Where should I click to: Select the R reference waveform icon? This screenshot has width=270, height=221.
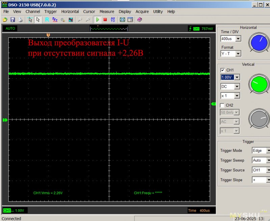pos(47,20)
